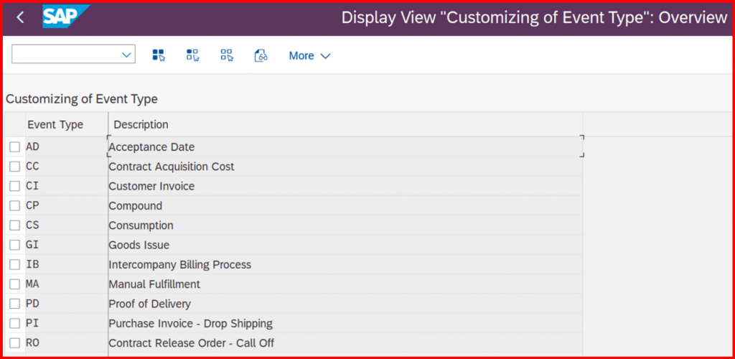The height and width of the screenshot is (359, 735).
Task: Select the RO row checkbox
Action: pos(15,343)
